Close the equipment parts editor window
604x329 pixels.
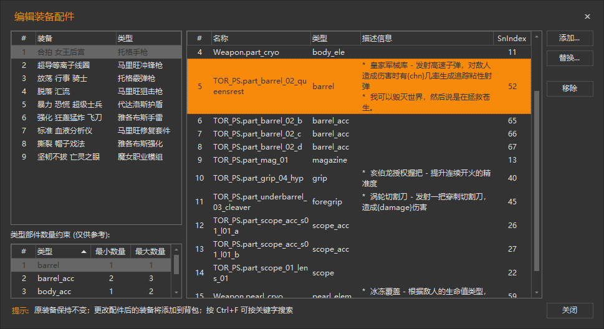point(587,17)
